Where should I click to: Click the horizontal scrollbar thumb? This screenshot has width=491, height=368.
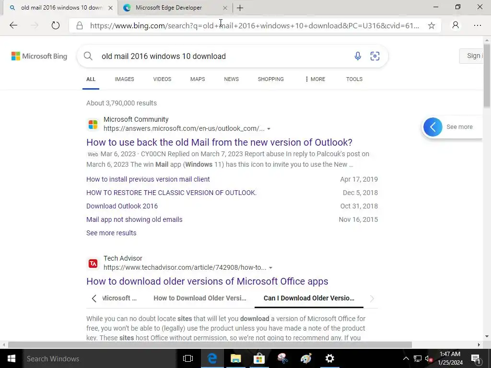tap(210, 345)
